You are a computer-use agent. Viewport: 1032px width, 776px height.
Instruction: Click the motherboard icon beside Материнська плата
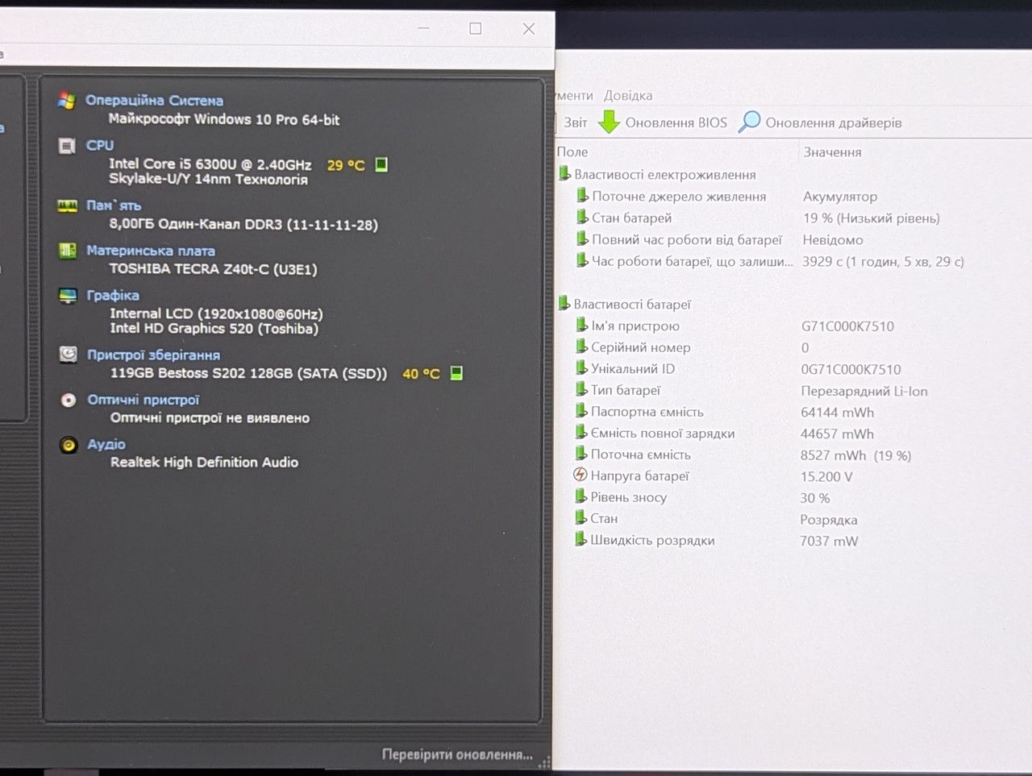(x=68, y=251)
